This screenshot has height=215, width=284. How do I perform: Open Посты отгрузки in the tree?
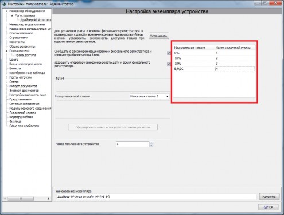[21, 77]
